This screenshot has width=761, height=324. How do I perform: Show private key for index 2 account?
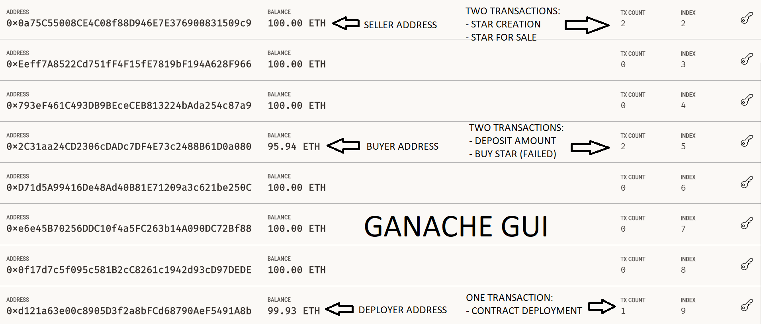tap(746, 18)
